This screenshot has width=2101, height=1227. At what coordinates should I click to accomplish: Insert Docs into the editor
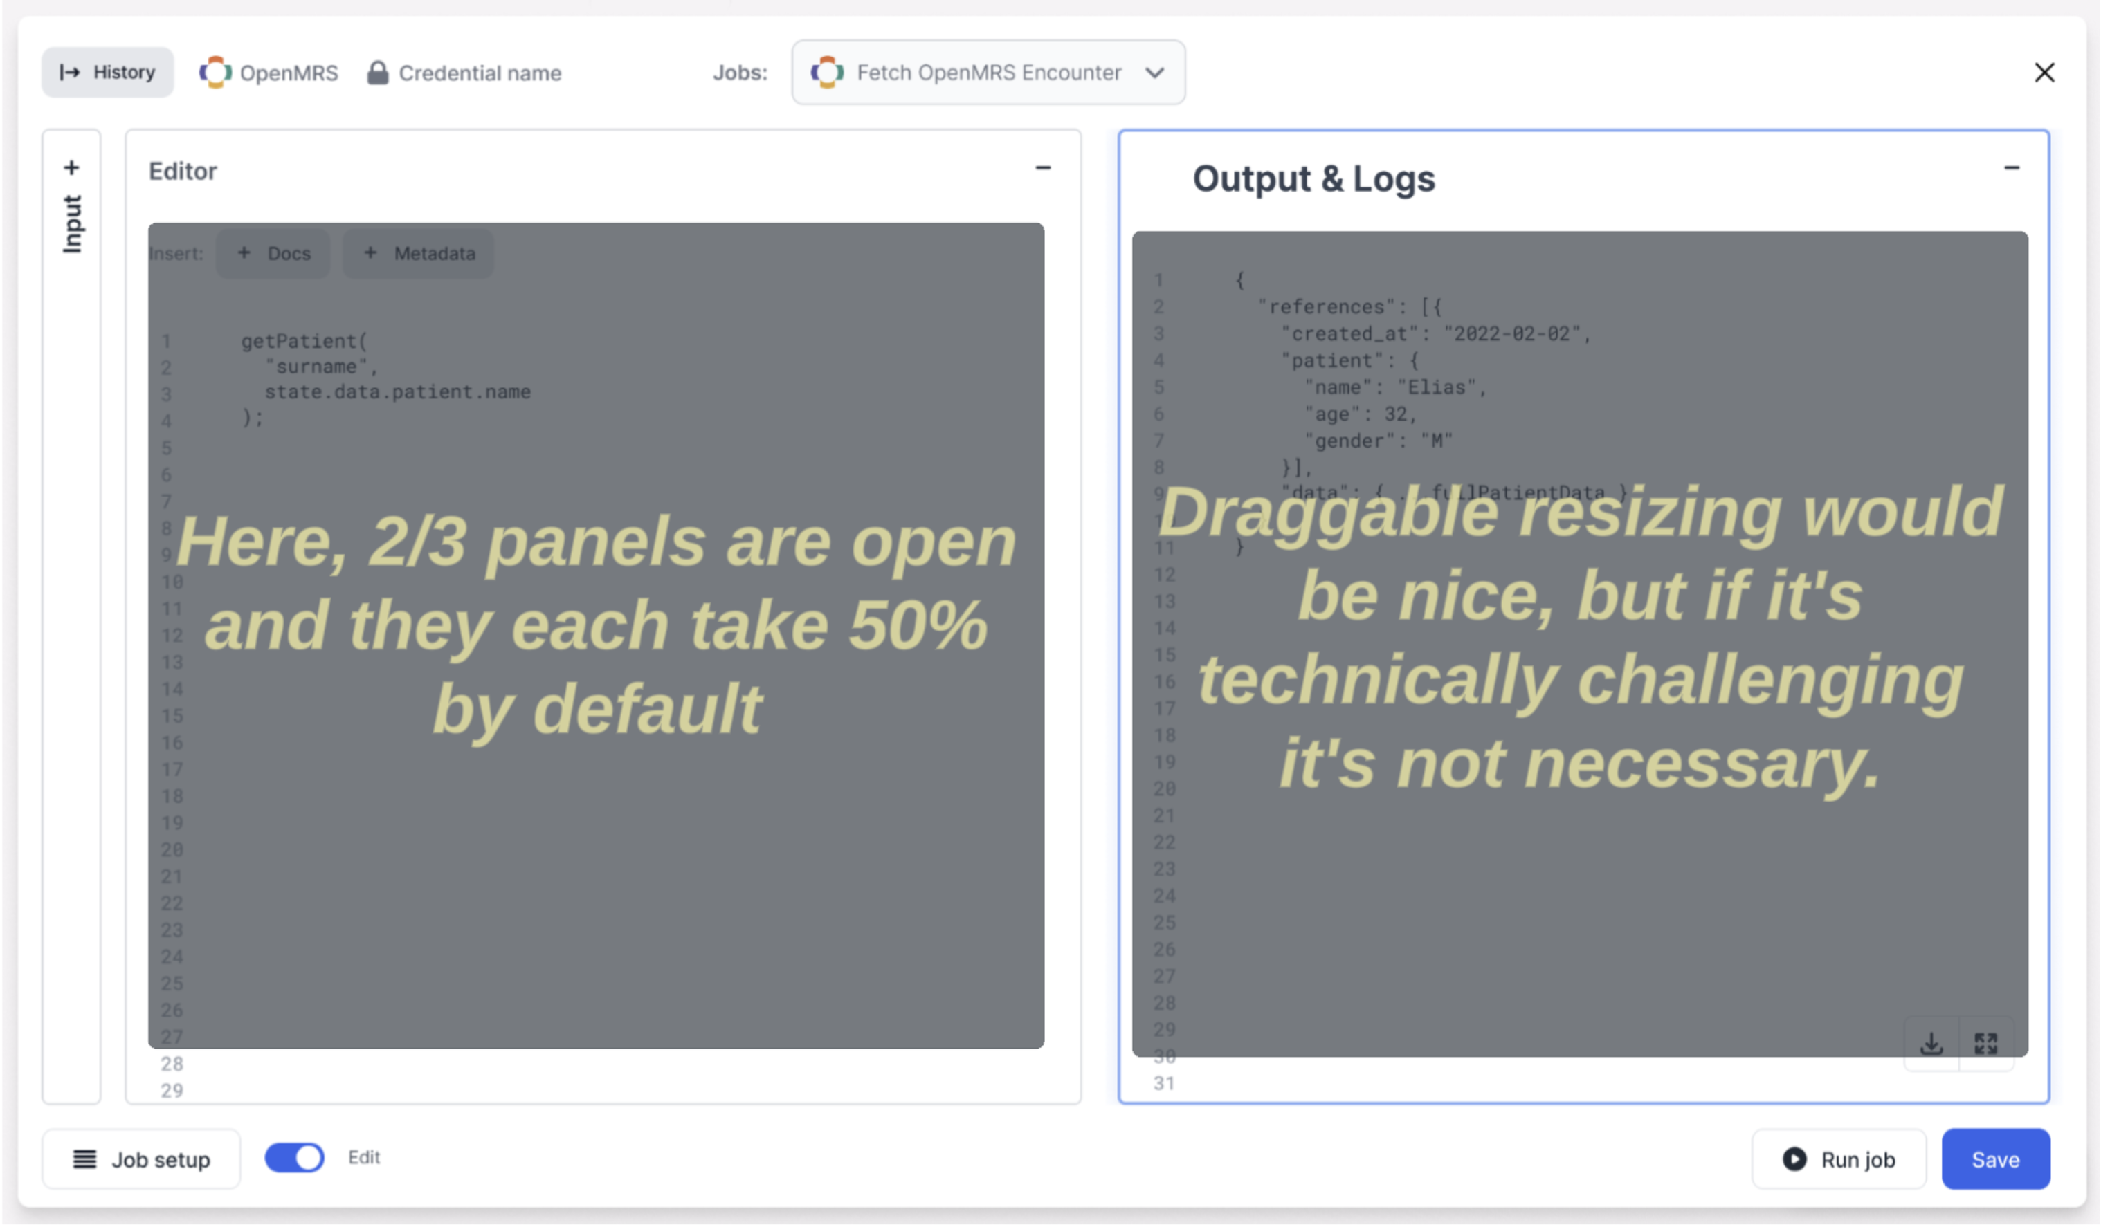273,252
